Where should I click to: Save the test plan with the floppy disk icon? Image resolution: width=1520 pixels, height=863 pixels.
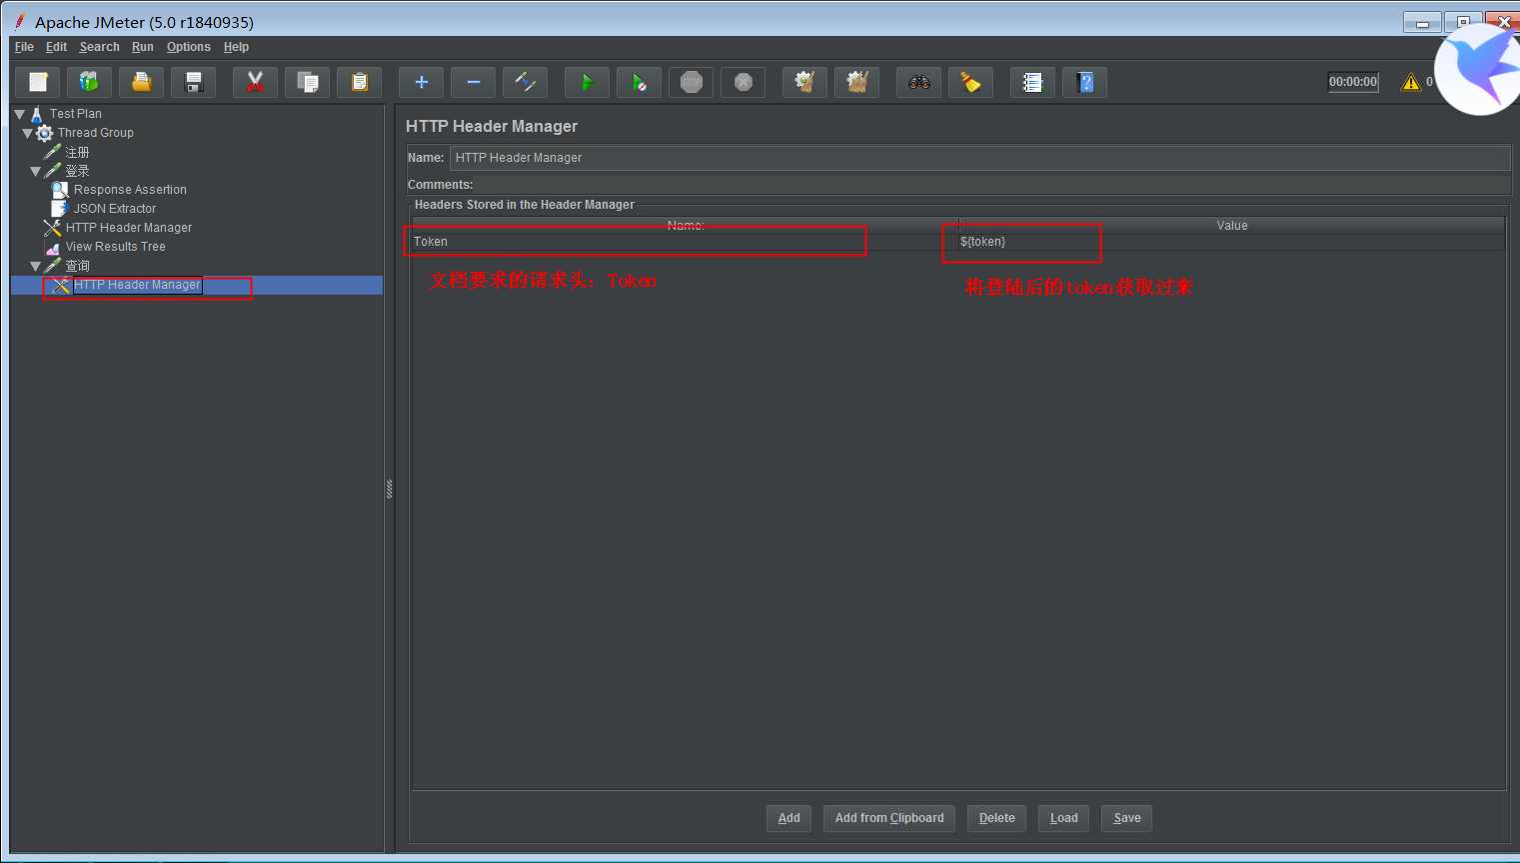click(194, 82)
